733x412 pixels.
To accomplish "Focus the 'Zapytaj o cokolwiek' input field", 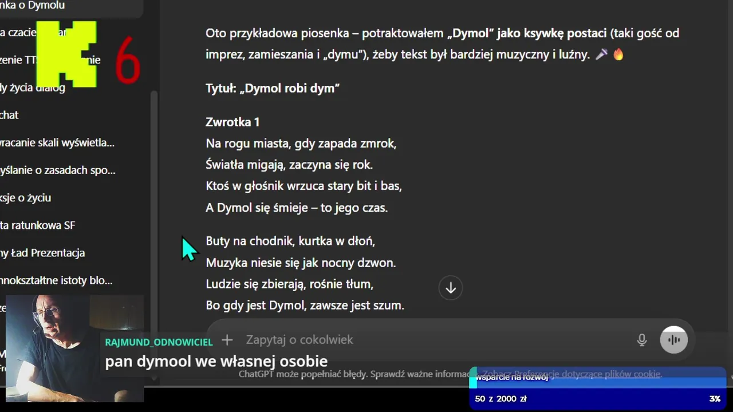I will (x=435, y=340).
